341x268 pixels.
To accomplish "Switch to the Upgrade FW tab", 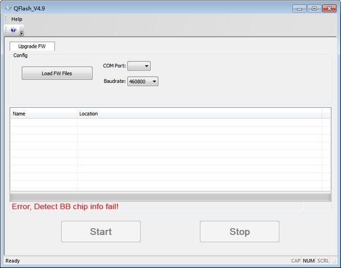I will [x=32, y=46].
